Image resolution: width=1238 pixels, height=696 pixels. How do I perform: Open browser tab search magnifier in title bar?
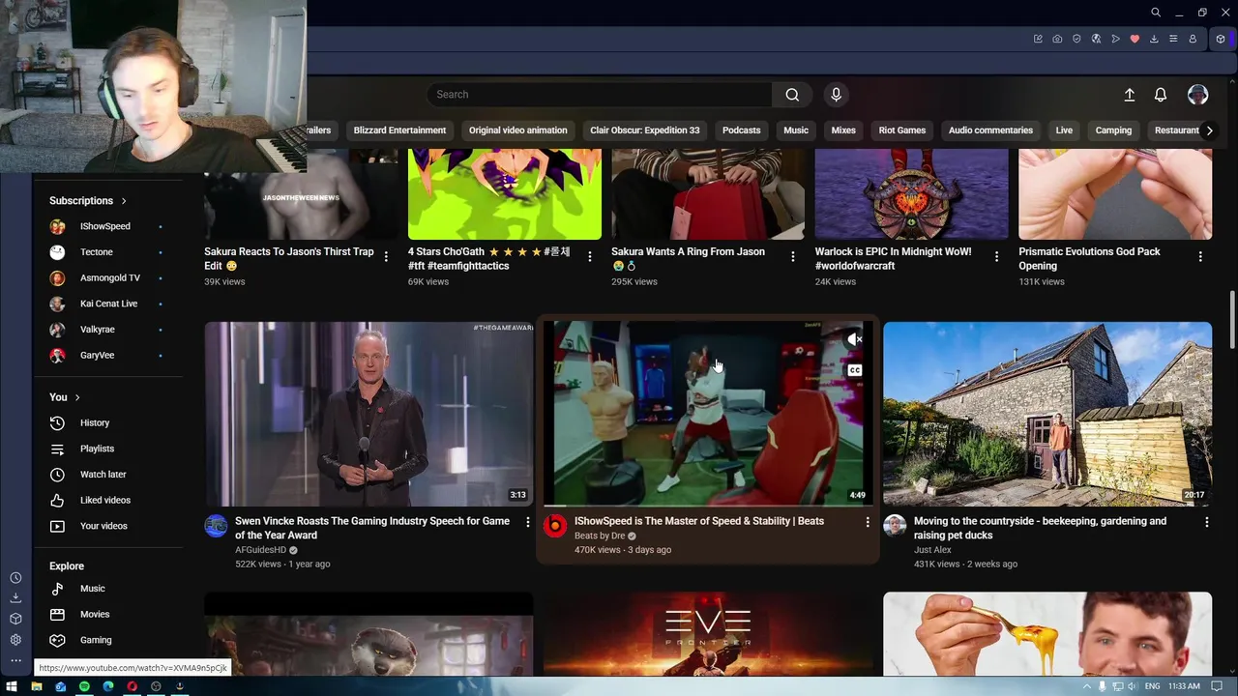tap(1156, 13)
